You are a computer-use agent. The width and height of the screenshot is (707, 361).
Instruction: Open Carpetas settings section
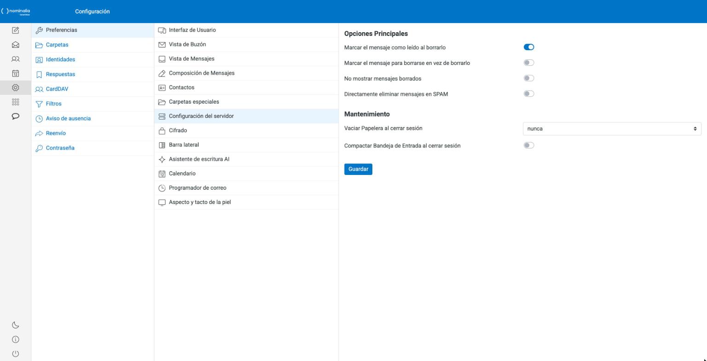[x=93, y=45]
